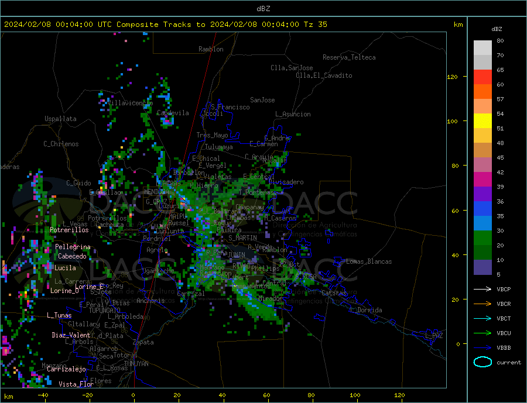Click the Divisadero place label
Image resolution: width=527 pixels, height=403 pixels.
coord(286,182)
